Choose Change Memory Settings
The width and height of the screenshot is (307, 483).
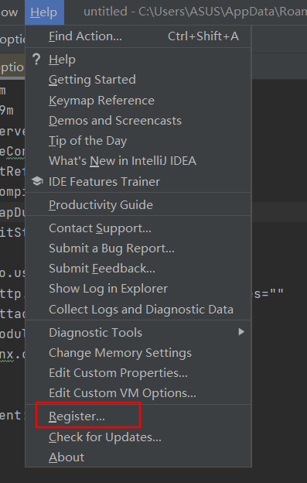tap(138, 352)
